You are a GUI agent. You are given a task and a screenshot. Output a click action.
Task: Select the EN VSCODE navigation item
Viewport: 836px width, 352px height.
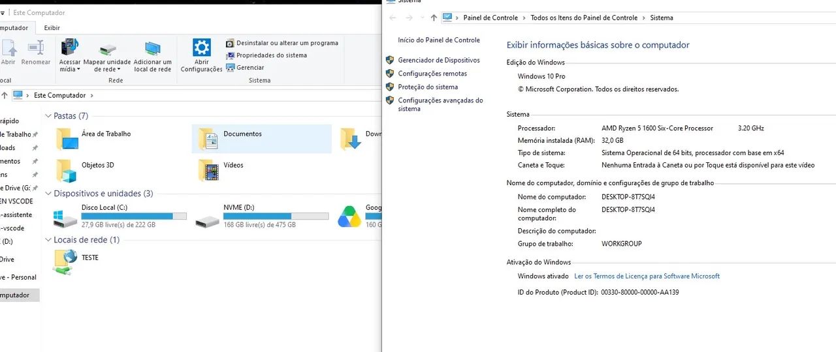click(16, 201)
